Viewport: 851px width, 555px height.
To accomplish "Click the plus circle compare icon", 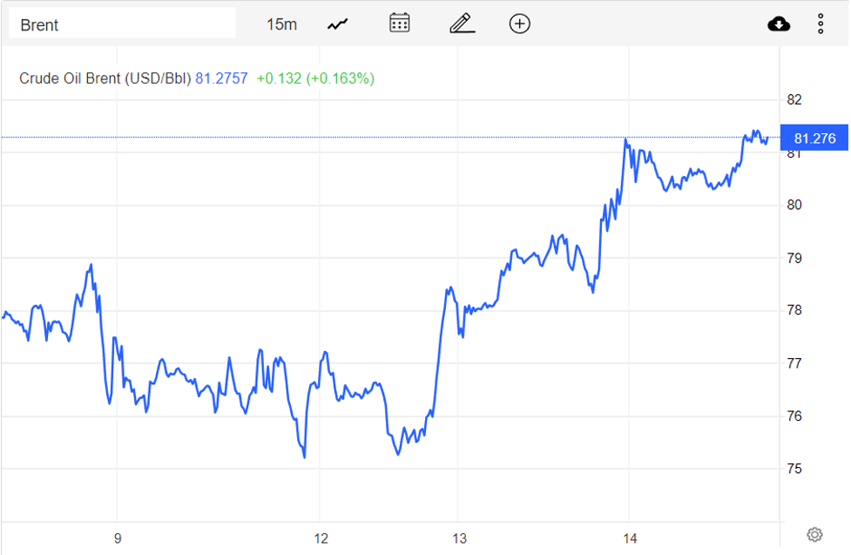I will point(519,24).
